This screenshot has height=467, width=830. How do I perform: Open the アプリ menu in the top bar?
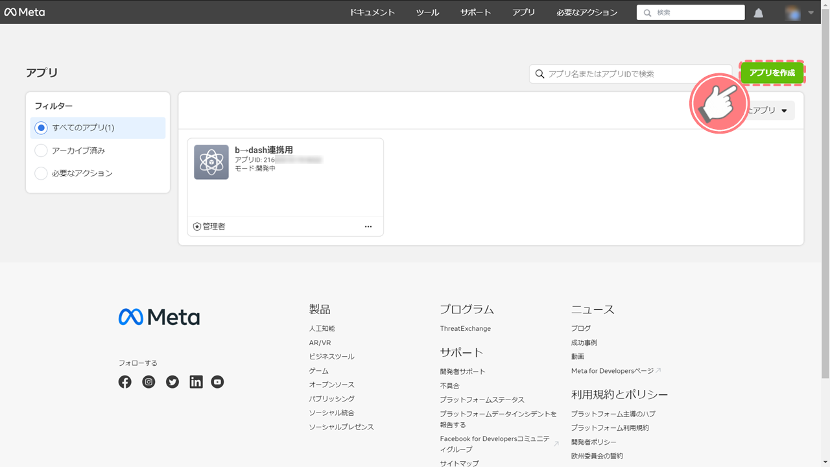tap(523, 12)
